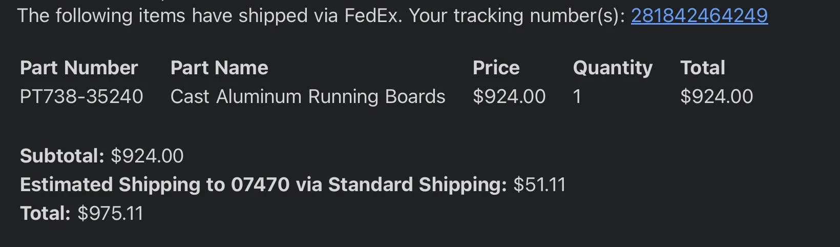Open the FedEx tracking number 281842464249 link
This screenshot has height=247, width=840.
(699, 15)
